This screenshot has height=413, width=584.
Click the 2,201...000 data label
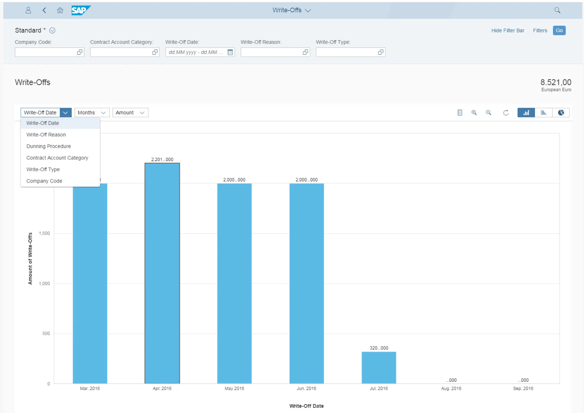[x=162, y=159]
